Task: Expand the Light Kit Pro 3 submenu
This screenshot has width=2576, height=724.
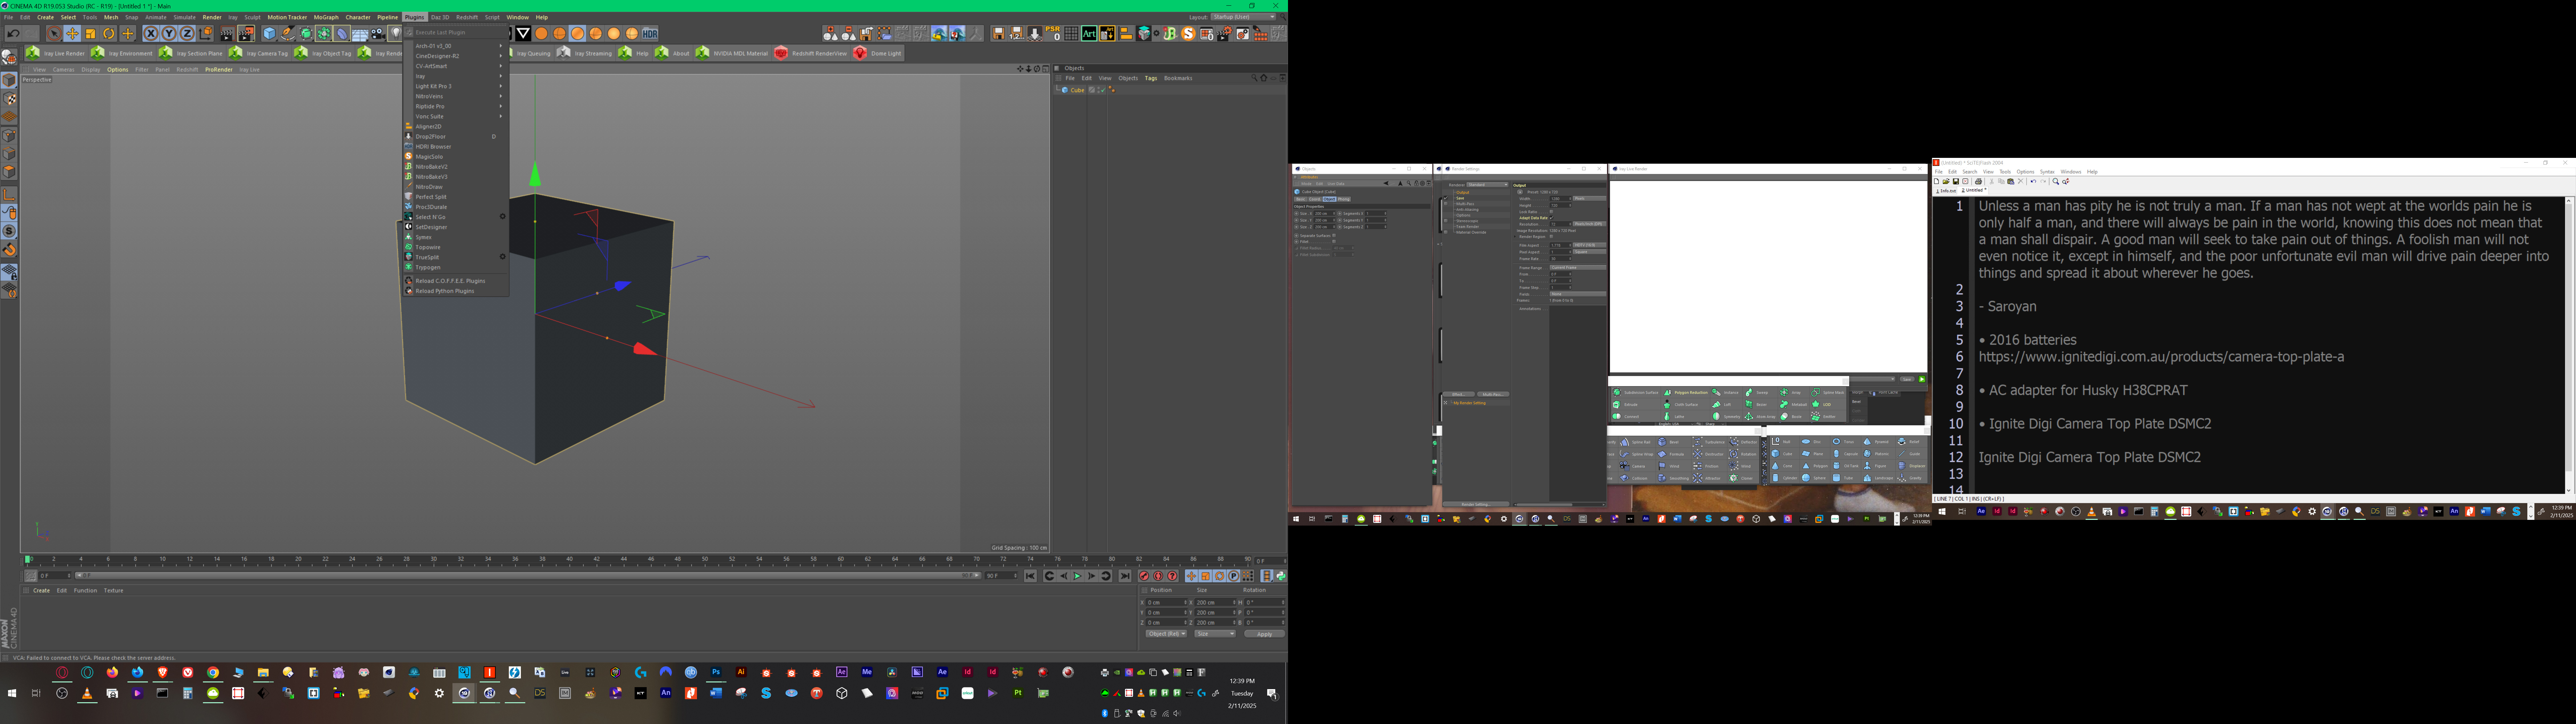Action: [456, 86]
